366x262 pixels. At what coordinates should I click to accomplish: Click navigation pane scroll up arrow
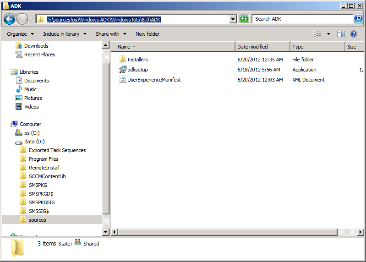pyautogui.click(x=106, y=45)
